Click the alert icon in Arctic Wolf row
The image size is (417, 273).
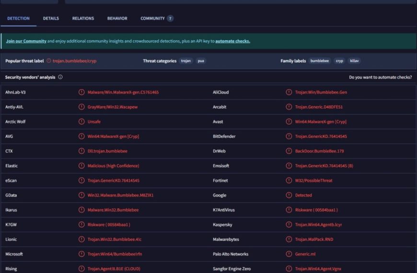click(x=81, y=122)
